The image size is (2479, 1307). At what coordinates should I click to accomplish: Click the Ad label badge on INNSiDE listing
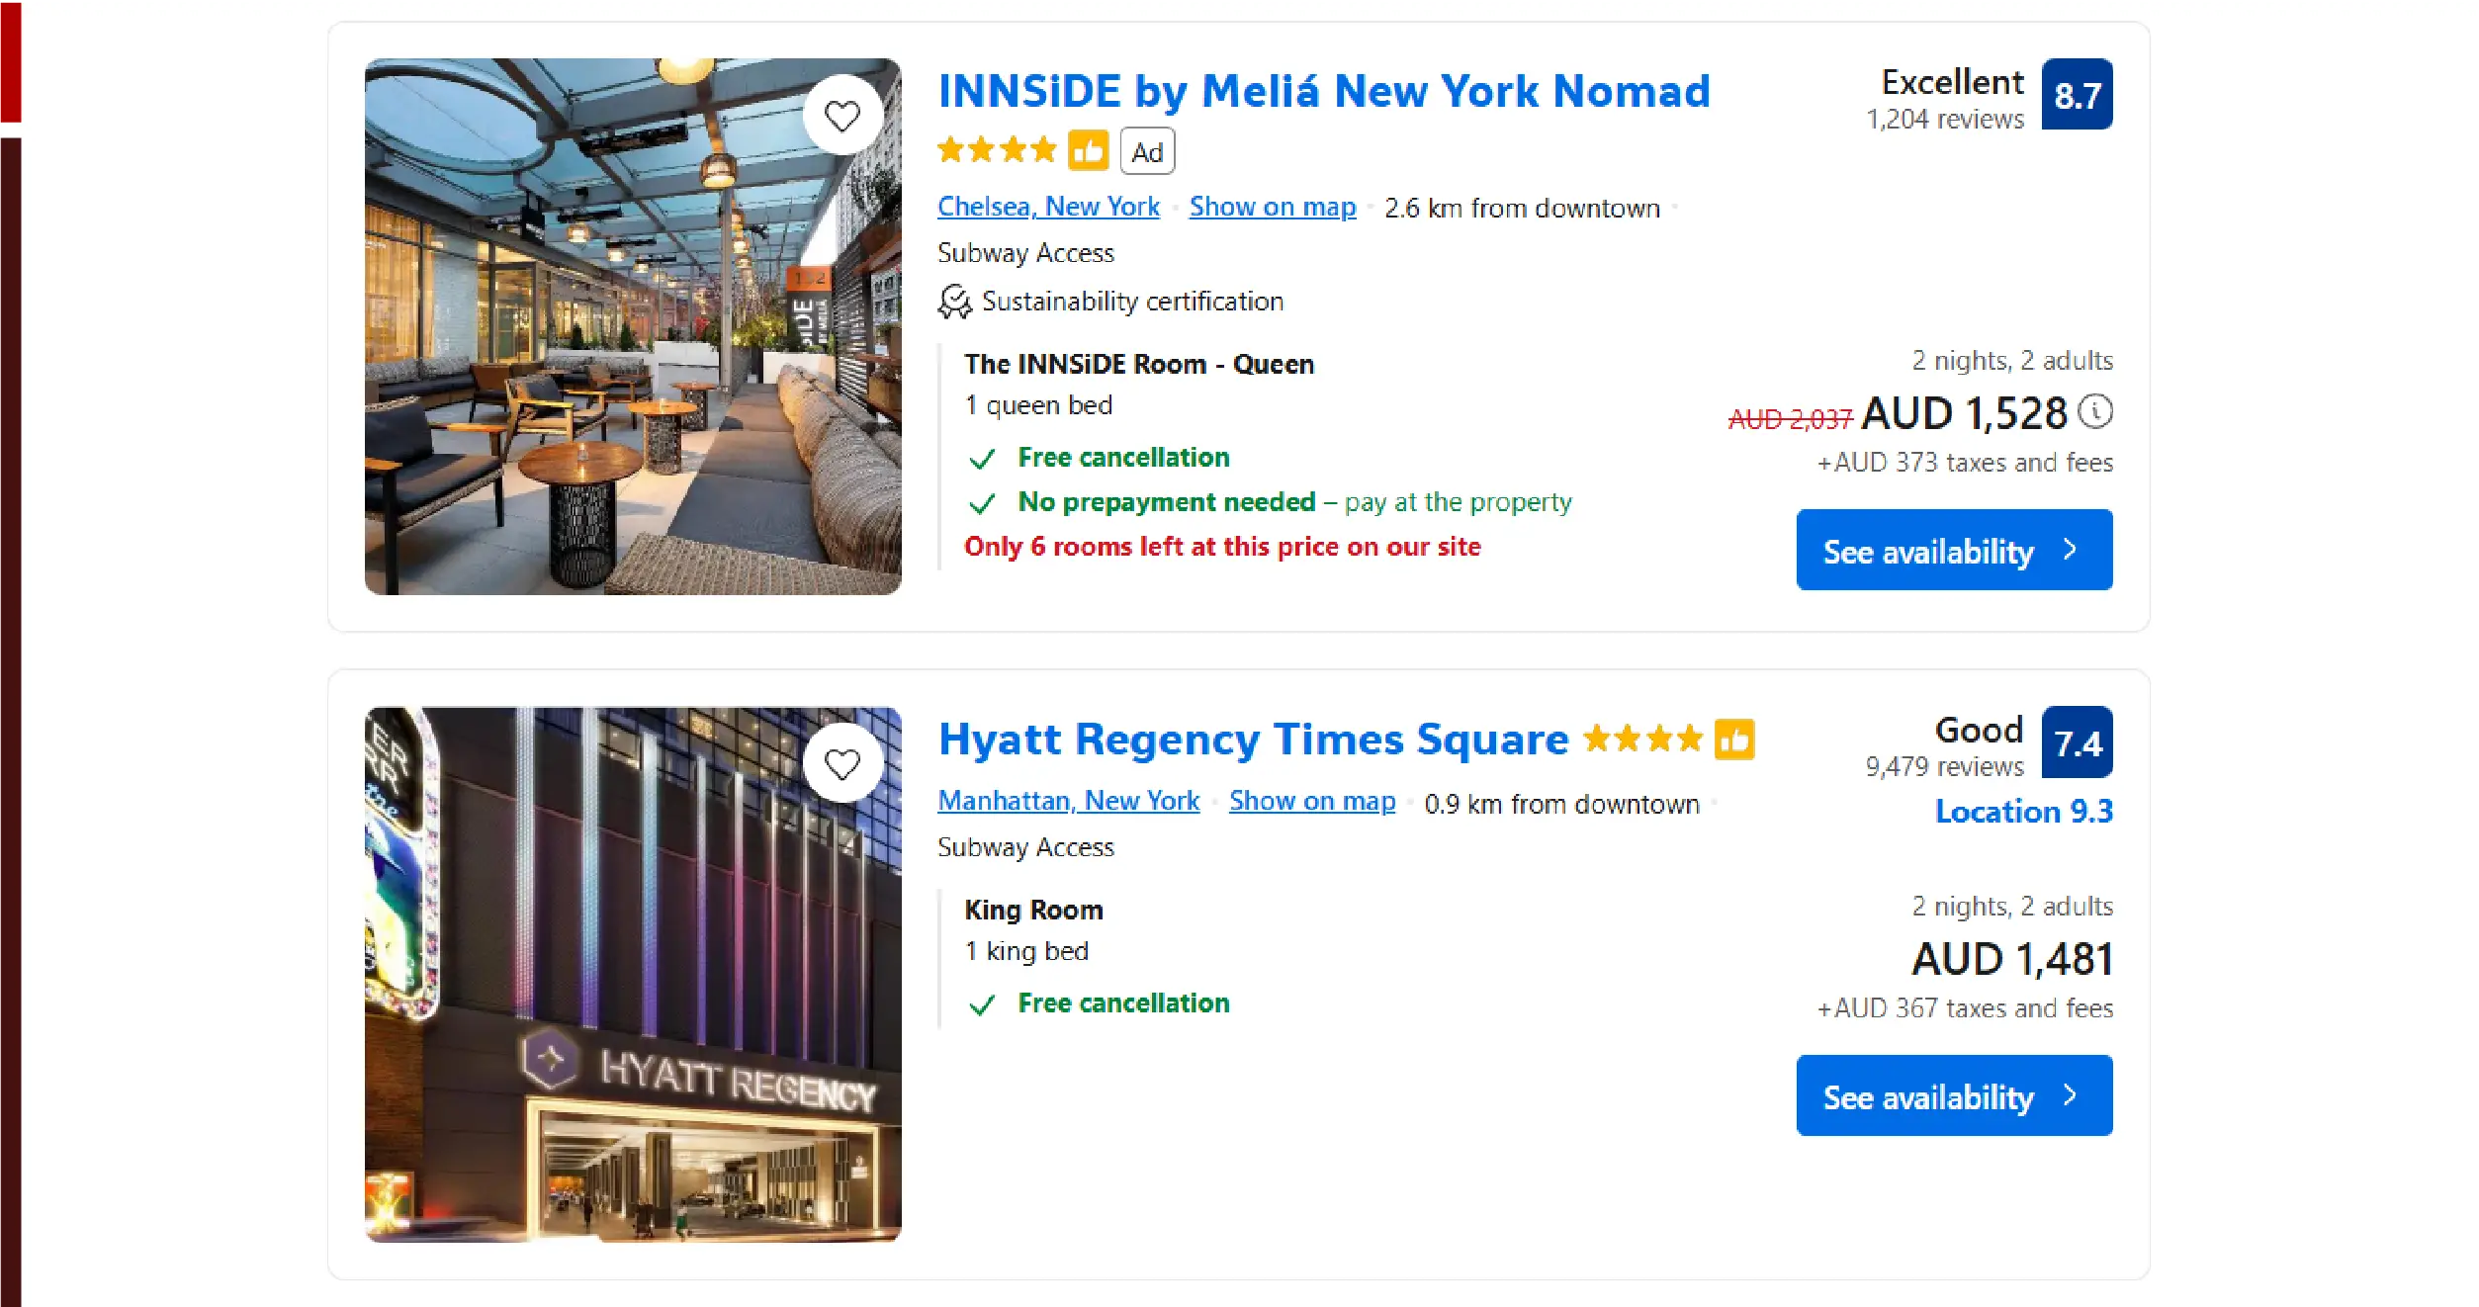1147,151
